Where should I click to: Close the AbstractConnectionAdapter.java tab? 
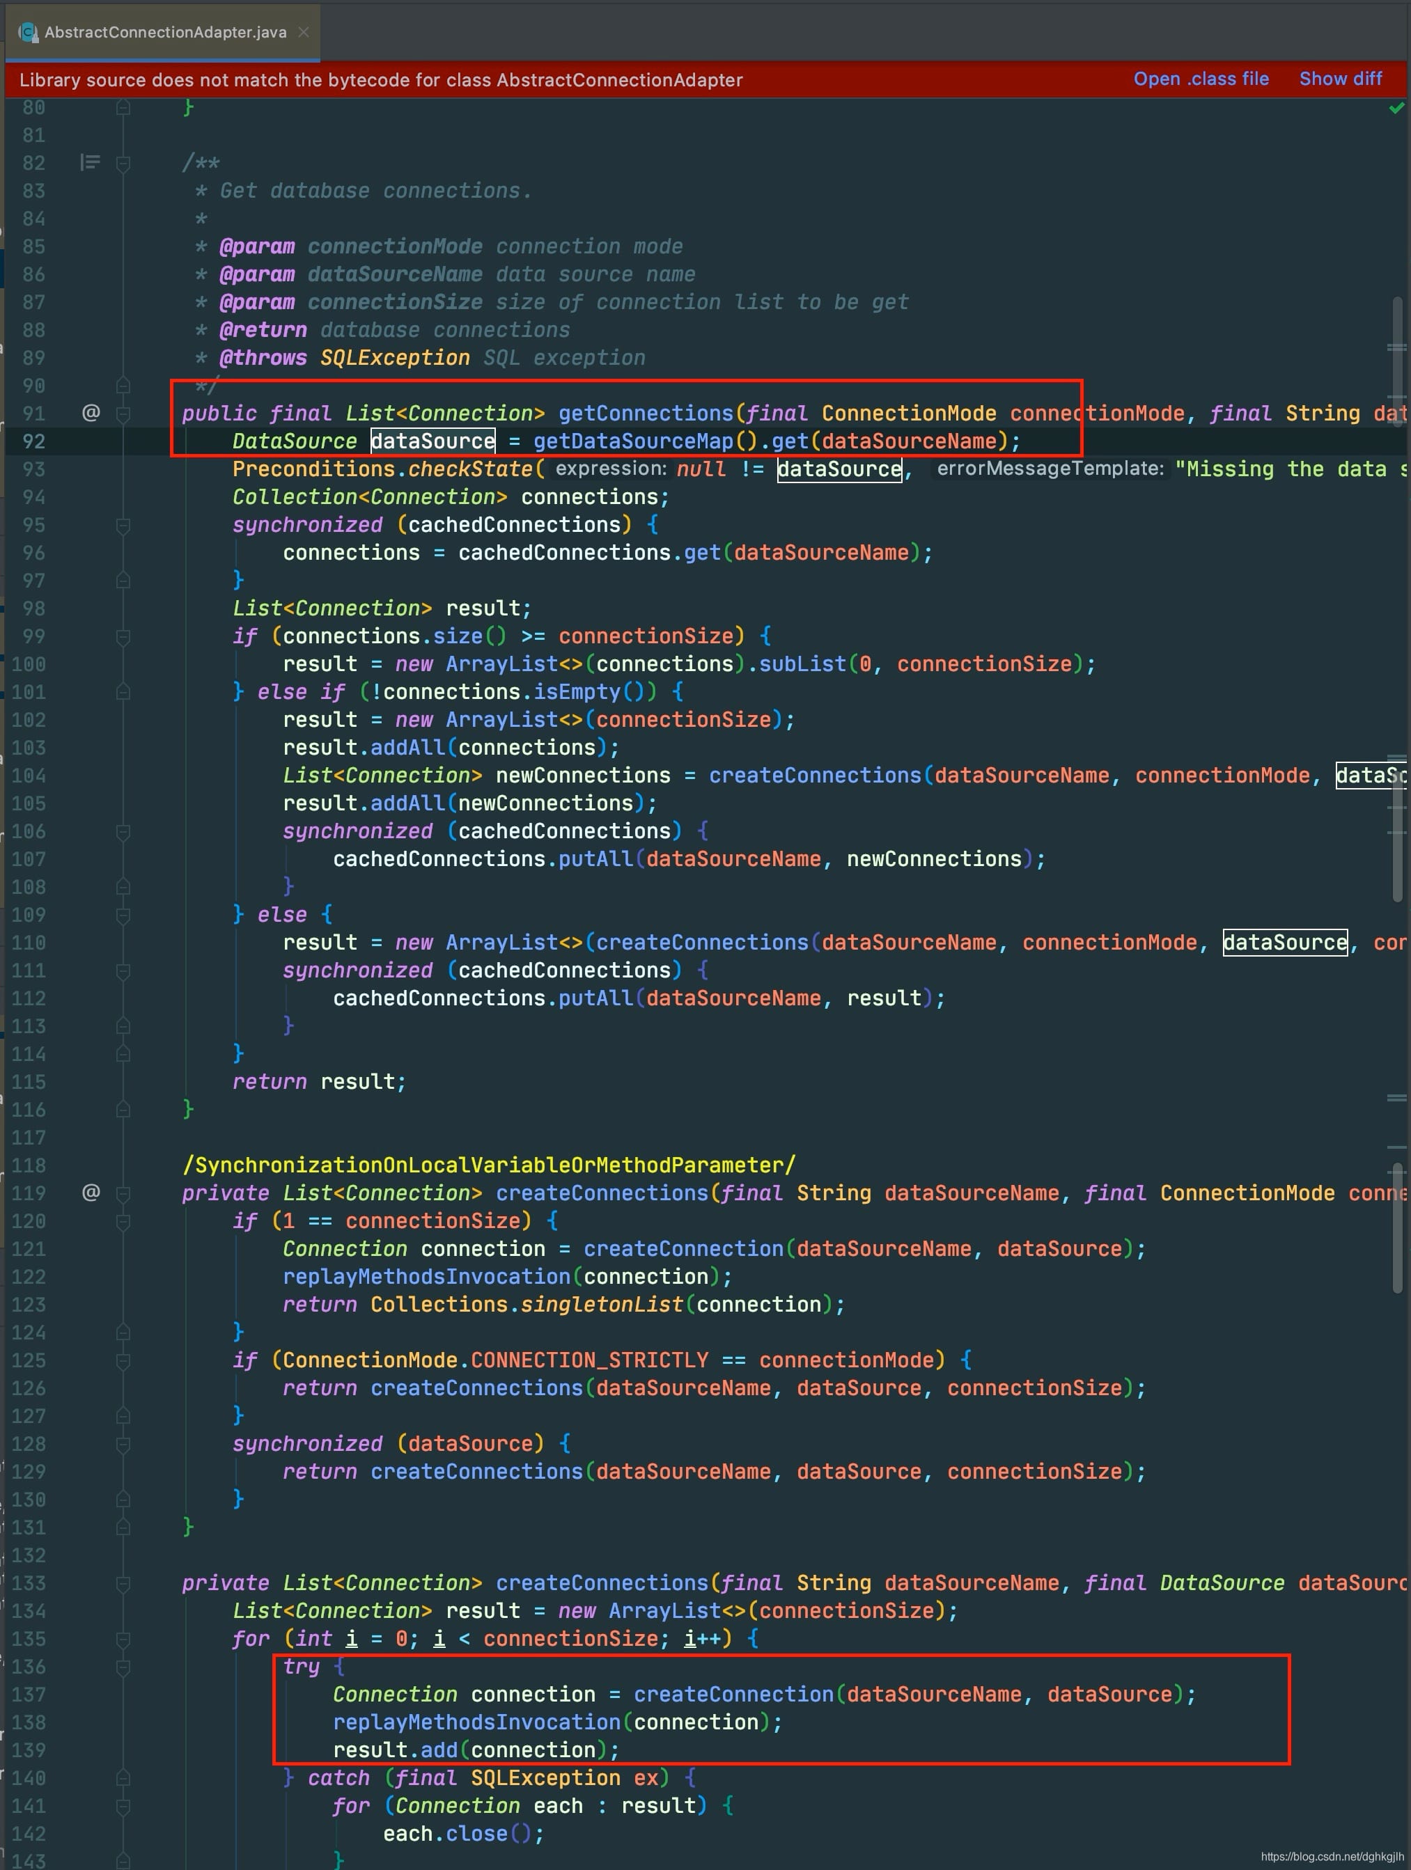click(x=303, y=32)
